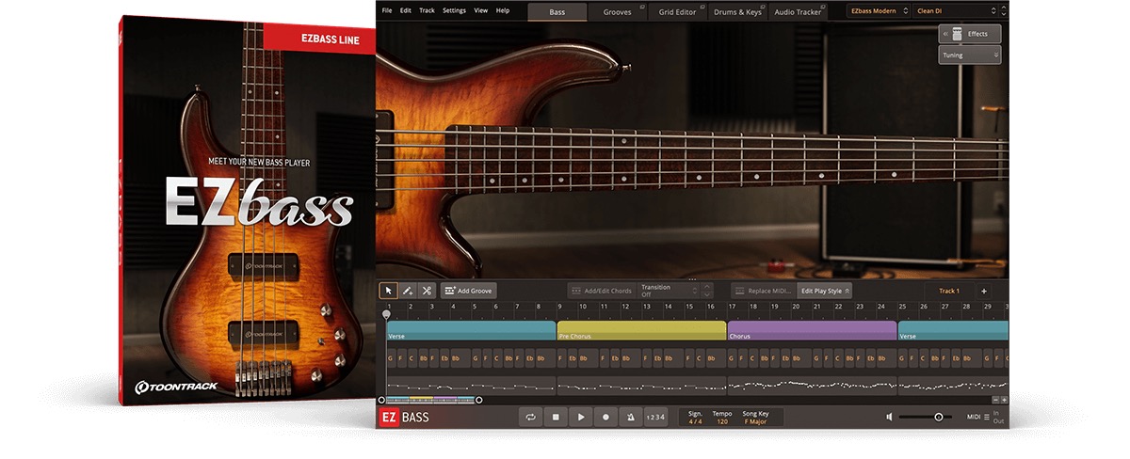The image size is (1130, 459).
Task: Open the Settings menu
Action: 454,10
